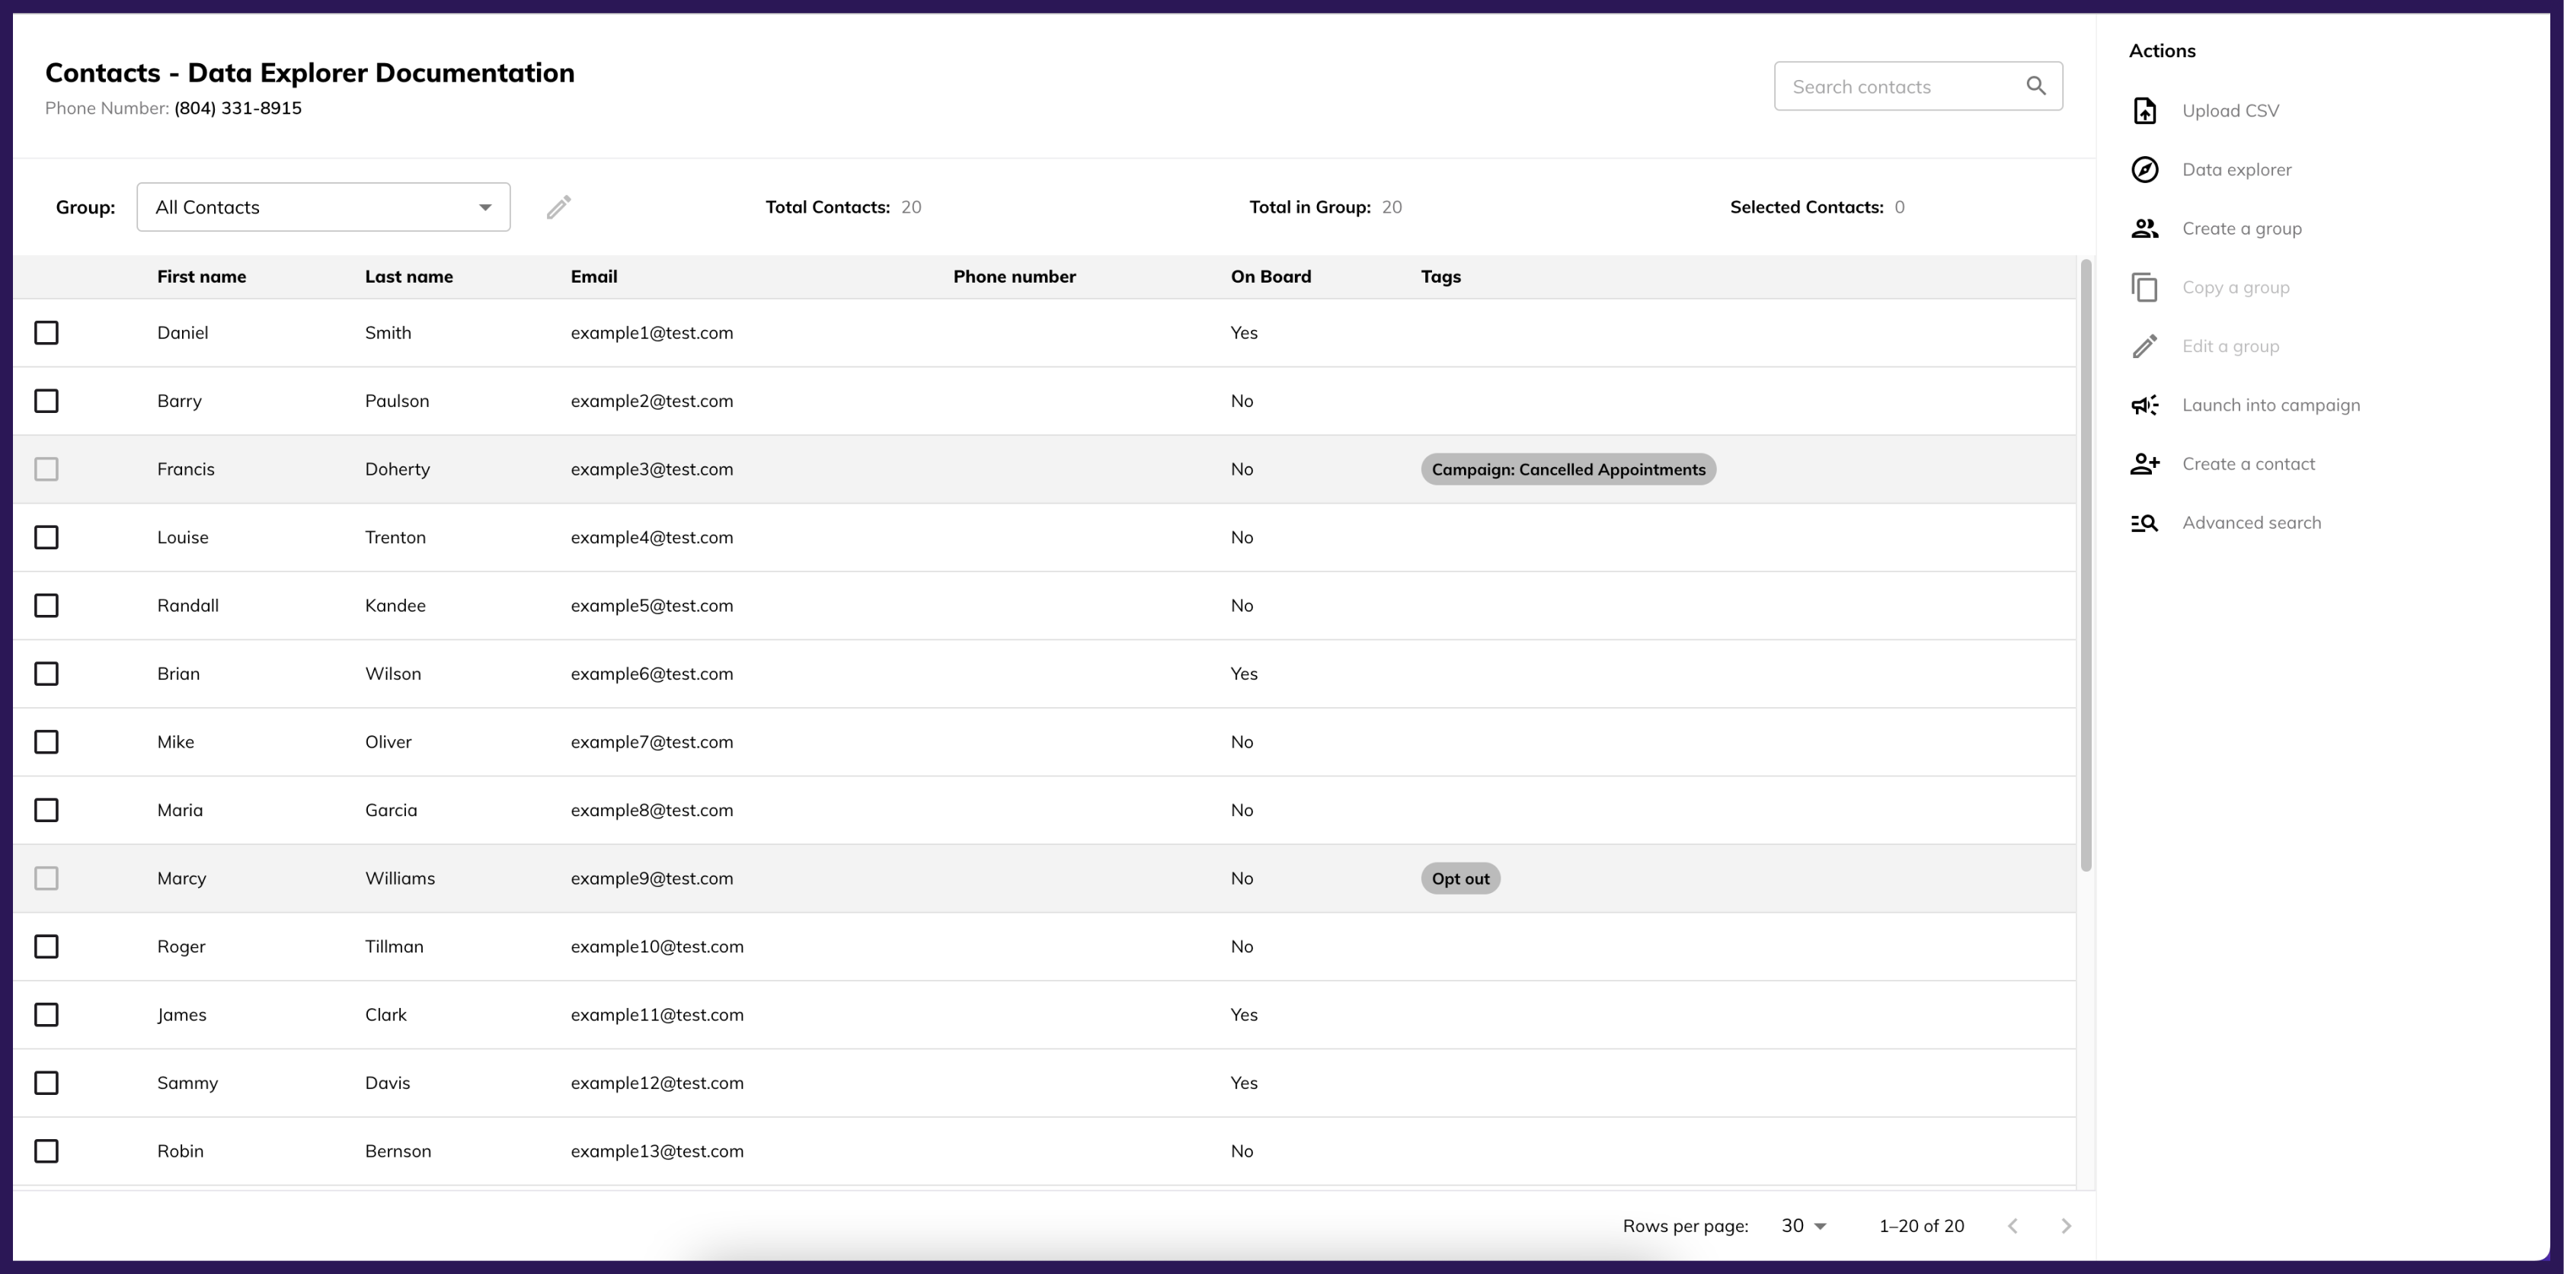Click pencil edit icon beside Group dropdown
2564x1274 pixels.
pos(558,207)
